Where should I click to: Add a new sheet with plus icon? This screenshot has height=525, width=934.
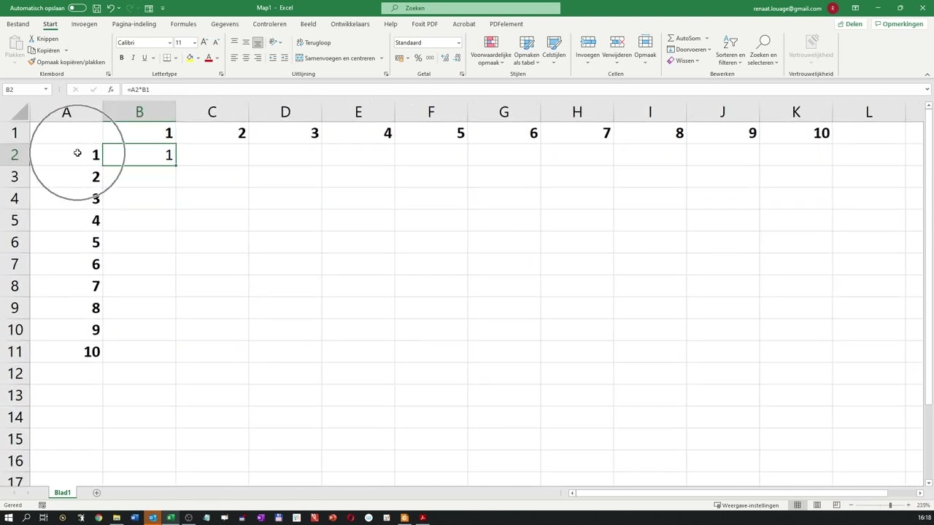point(96,493)
